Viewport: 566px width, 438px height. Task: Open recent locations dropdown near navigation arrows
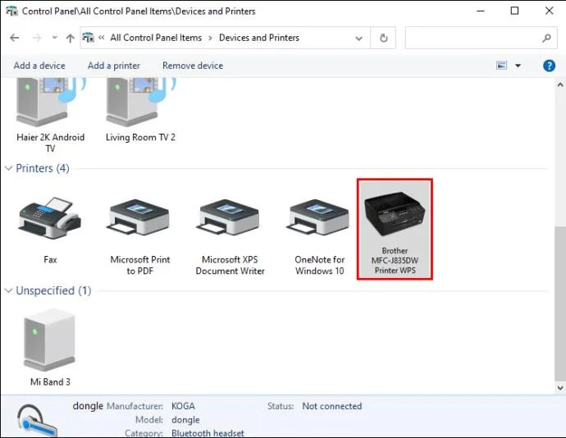pyautogui.click(x=54, y=37)
